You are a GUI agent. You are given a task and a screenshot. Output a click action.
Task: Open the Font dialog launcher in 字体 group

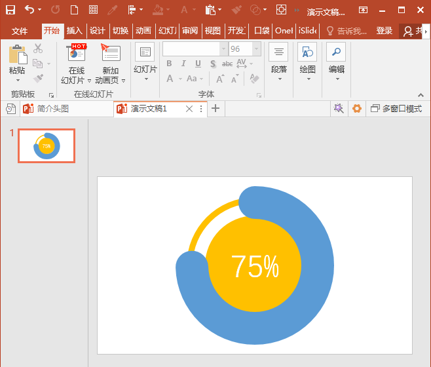259,96
